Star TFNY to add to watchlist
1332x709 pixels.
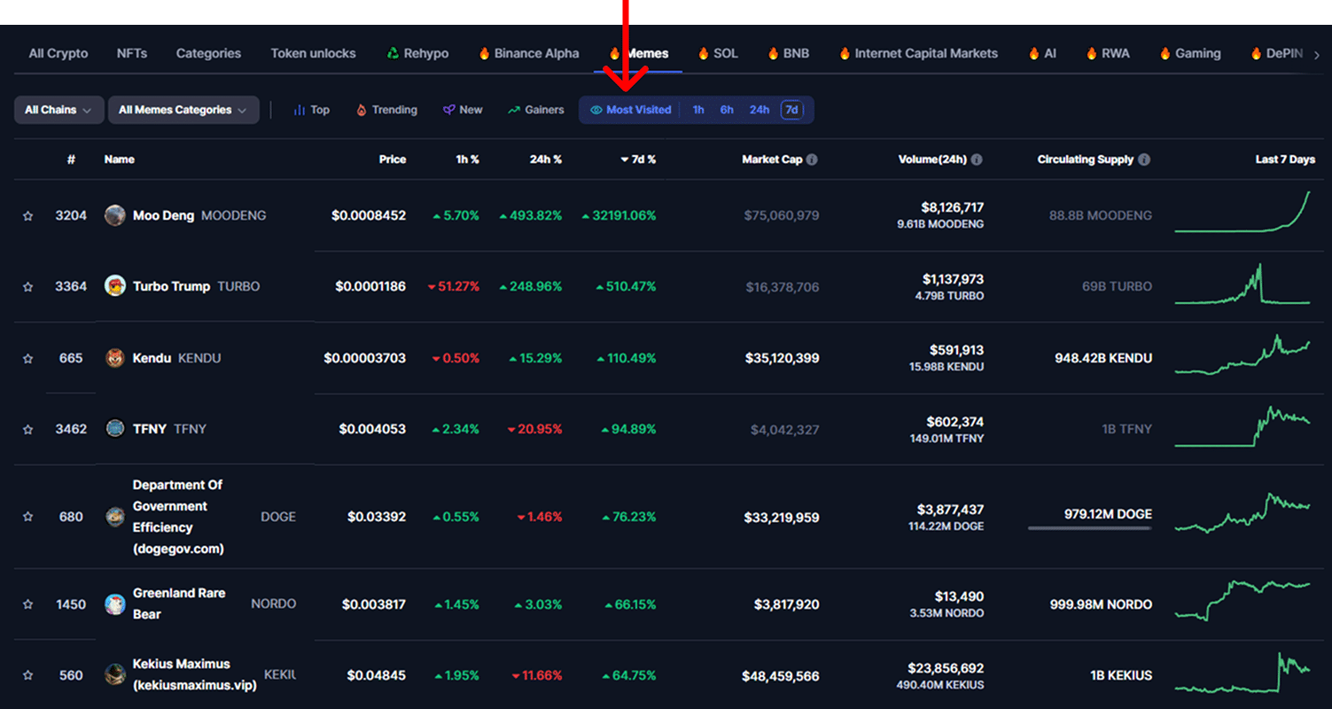(x=27, y=429)
